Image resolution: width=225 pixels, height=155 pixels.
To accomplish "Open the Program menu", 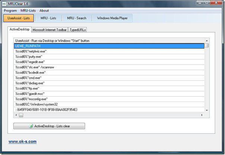I will click(x=10, y=11).
